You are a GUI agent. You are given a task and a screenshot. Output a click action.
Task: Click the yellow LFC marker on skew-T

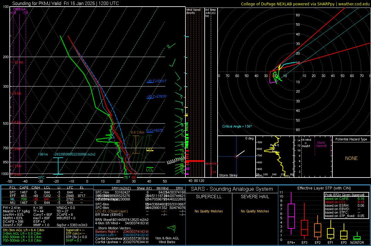click(x=150, y=149)
